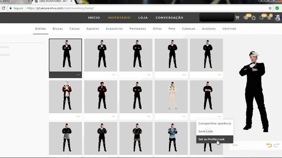This screenshot has height=158, width=282.
Task: Select the blue patterned shirt look thumbnail
Action: 171,139
